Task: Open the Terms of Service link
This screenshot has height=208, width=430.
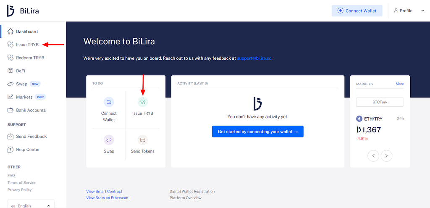Action: (x=22, y=182)
